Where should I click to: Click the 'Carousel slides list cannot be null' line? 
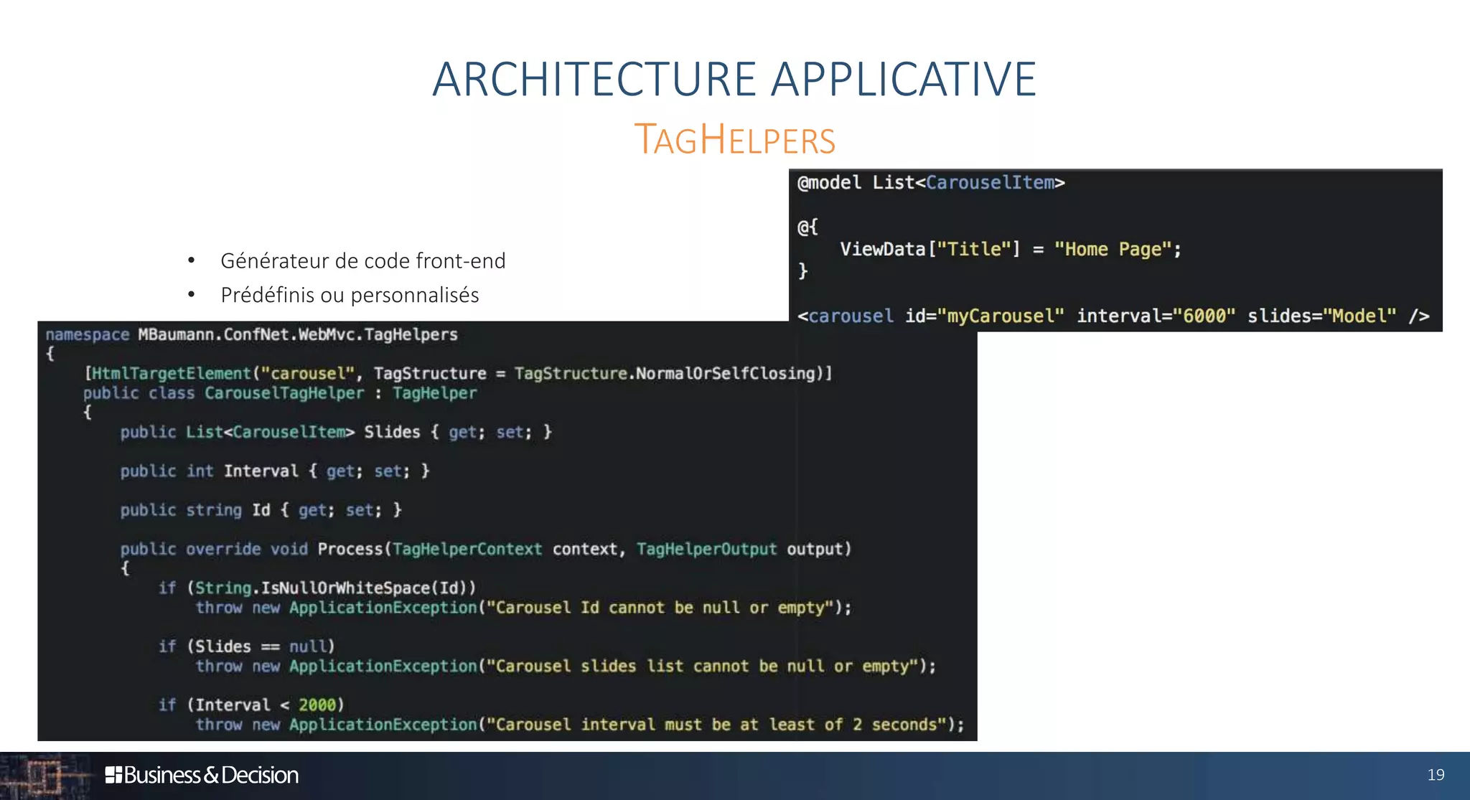click(566, 666)
